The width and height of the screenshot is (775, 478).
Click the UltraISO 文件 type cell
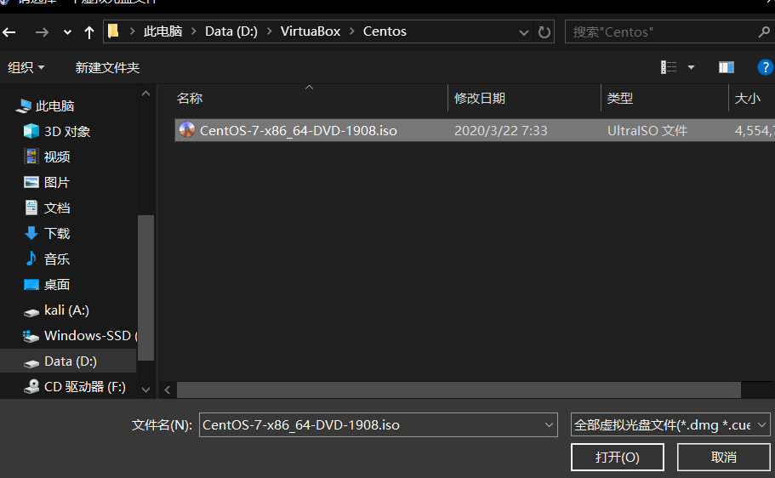click(647, 130)
